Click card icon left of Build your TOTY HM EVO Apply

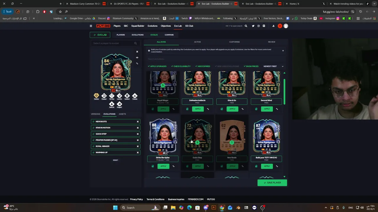point(256,166)
